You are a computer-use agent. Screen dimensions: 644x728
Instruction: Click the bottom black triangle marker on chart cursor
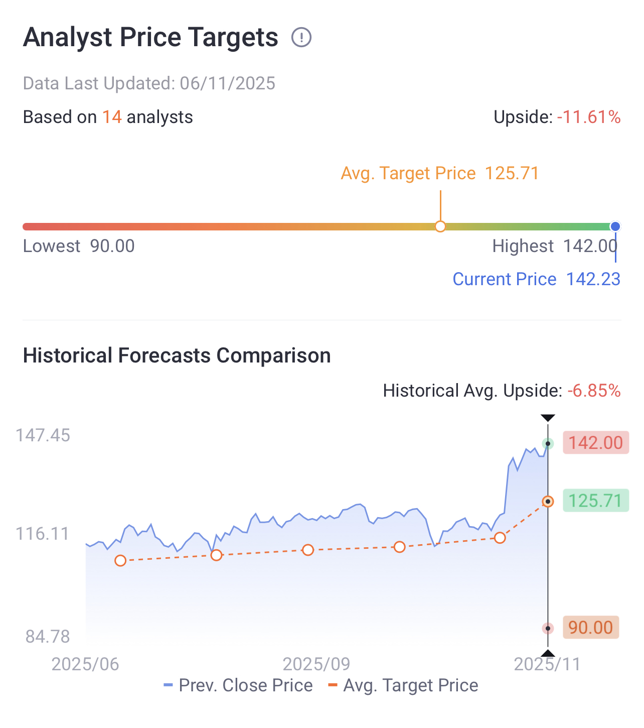click(548, 653)
